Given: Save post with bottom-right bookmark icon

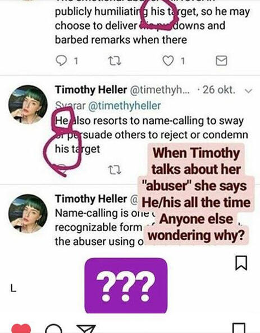Looking at the screenshot, I should click(x=239, y=328).
